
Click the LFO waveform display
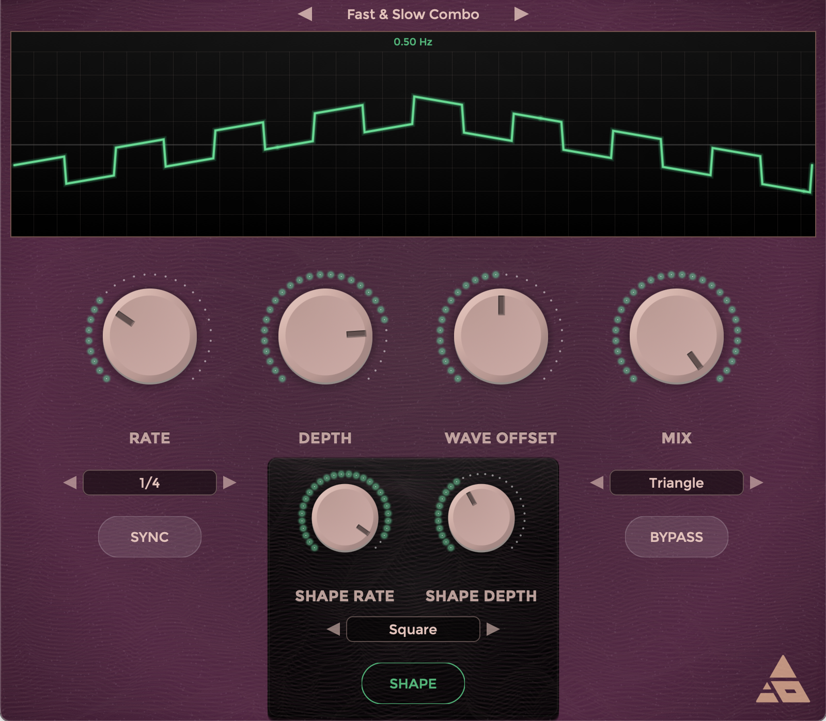tap(413, 134)
